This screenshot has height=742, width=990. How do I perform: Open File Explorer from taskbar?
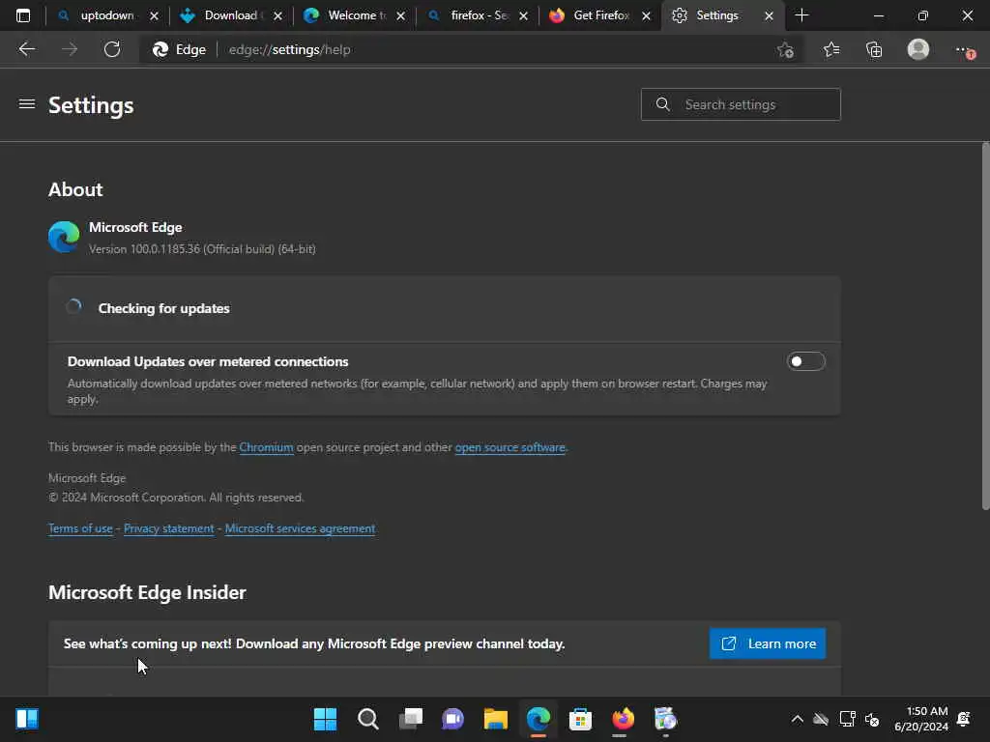[x=496, y=719]
